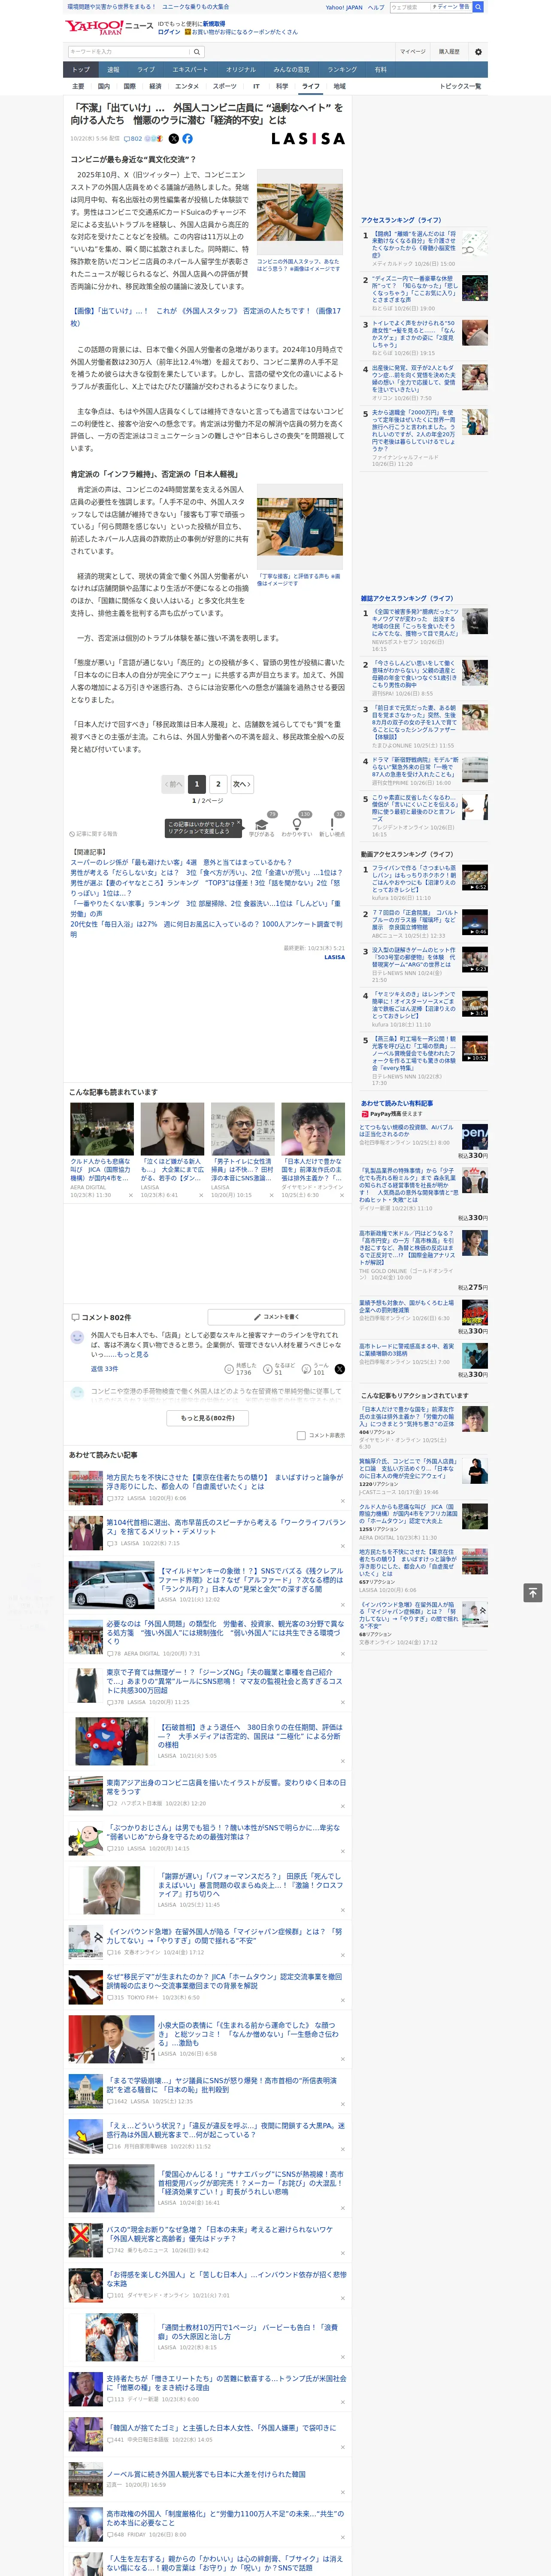Click 新規取得 ID link
The image size is (551, 2576).
coord(214,24)
